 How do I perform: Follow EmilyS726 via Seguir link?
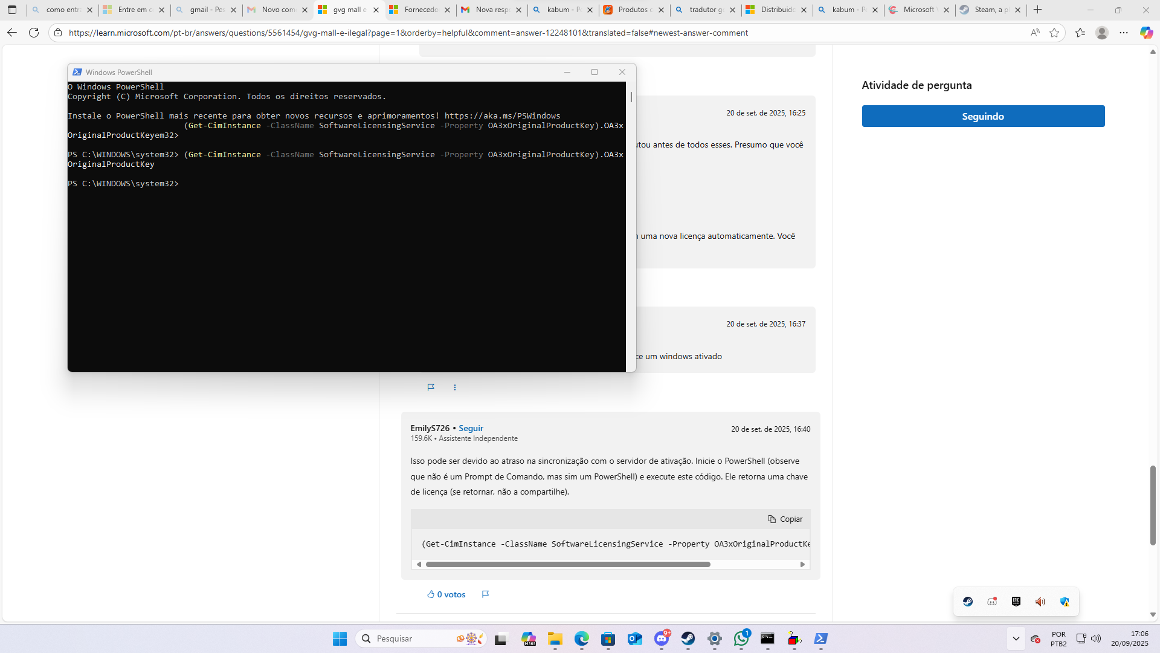point(471,428)
